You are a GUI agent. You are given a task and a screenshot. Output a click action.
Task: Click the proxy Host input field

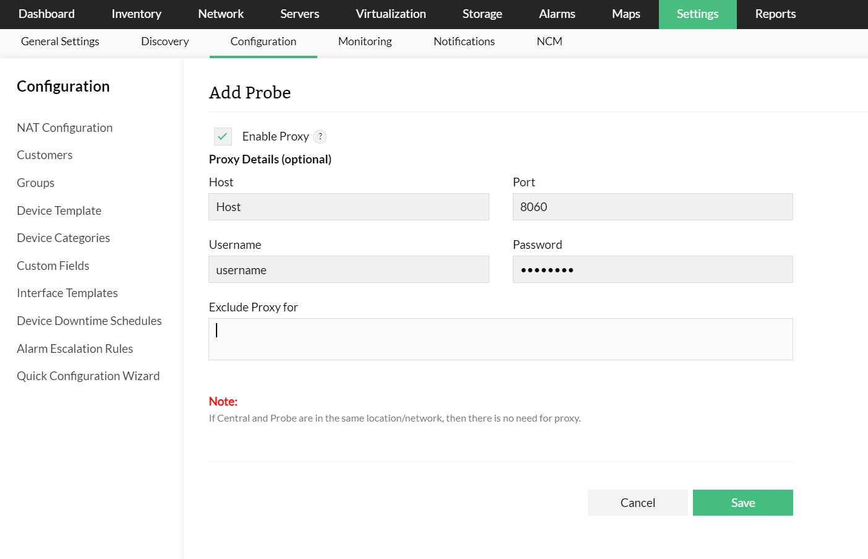point(349,207)
